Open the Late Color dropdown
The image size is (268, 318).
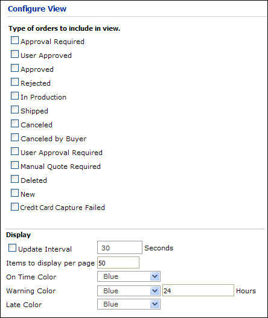(129, 304)
